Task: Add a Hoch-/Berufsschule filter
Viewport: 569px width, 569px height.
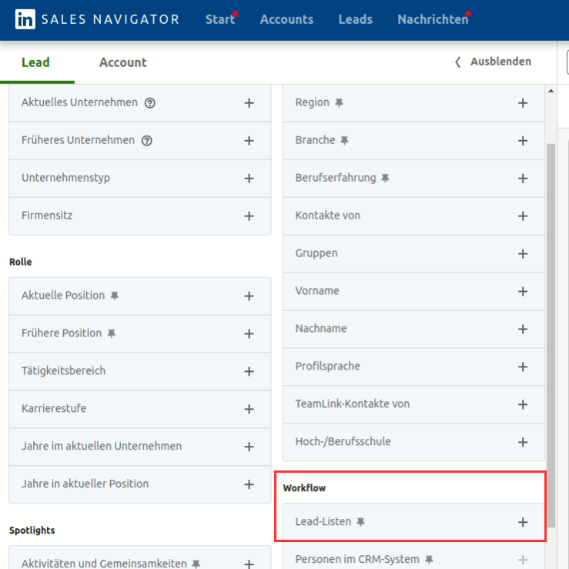Action: click(522, 442)
